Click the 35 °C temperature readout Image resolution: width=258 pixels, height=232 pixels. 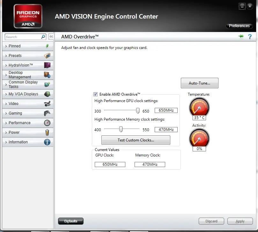click(199, 117)
